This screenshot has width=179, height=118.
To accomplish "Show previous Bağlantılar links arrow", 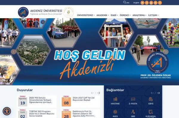I will coord(152,93).
